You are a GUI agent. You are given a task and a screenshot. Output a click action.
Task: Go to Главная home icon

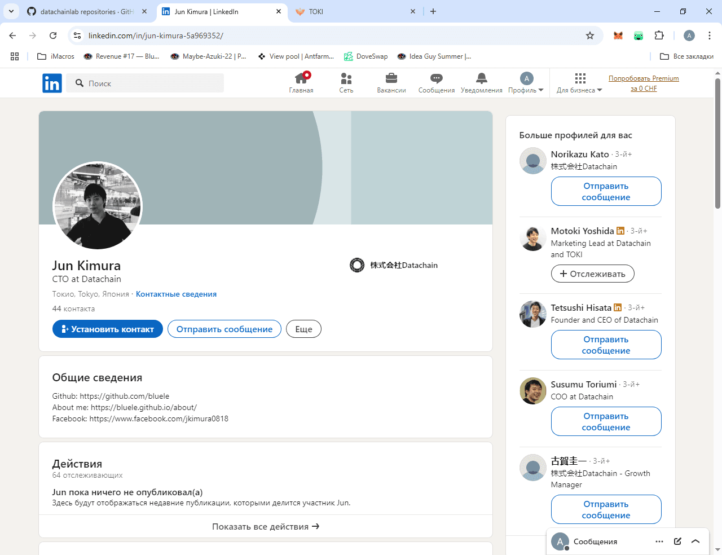pos(301,82)
